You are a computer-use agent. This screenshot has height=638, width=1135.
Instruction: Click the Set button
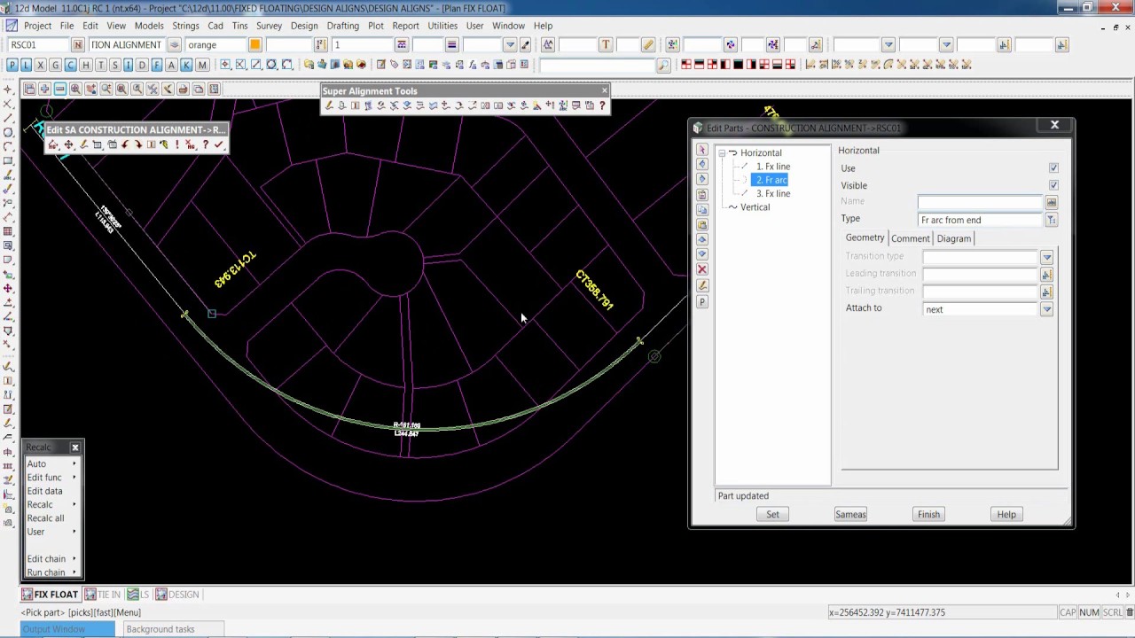(x=772, y=514)
